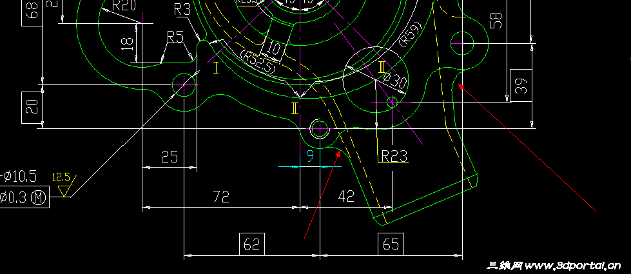The width and height of the screenshot is (631, 274).
Task: Select the boxed 62 dimension
Action: pyautogui.click(x=252, y=244)
